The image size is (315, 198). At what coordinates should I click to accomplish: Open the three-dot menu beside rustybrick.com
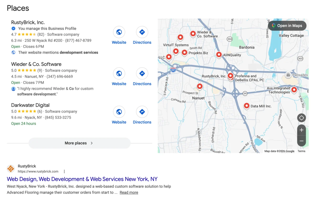[64, 171]
